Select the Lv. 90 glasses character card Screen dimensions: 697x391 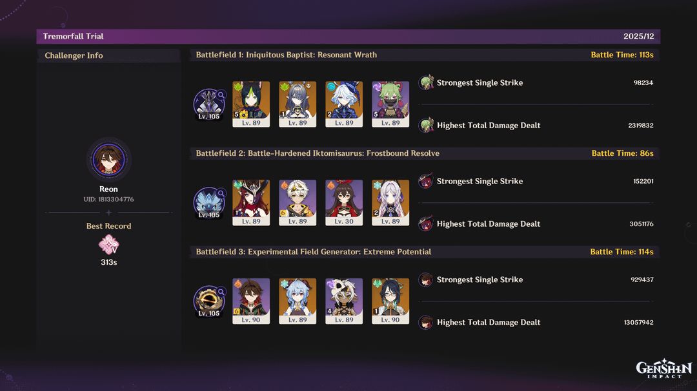click(x=390, y=301)
